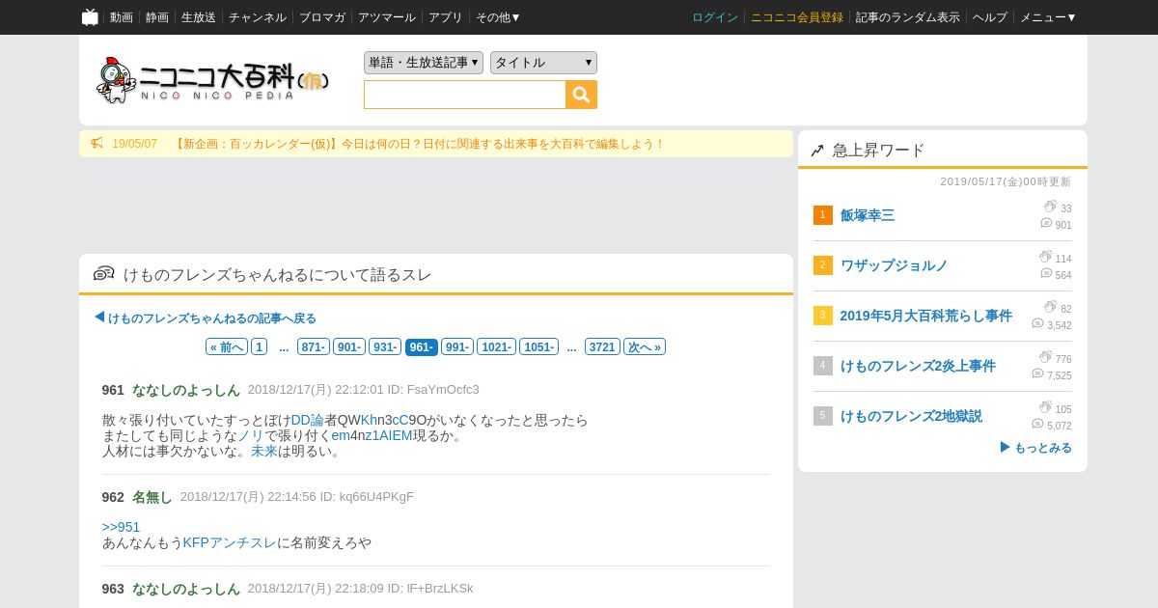Expand the メニュー▼ menu

(1048, 17)
